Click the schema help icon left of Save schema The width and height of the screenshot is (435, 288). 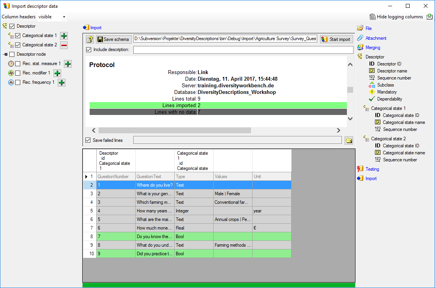[90, 39]
